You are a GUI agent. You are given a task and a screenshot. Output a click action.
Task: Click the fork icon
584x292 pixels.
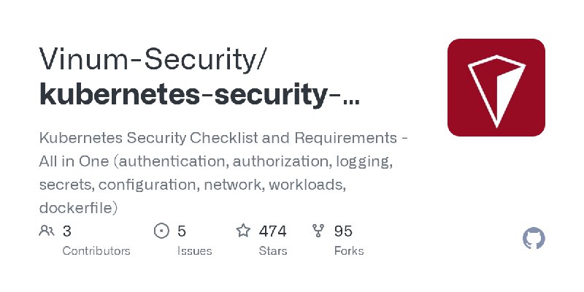pos(318,231)
